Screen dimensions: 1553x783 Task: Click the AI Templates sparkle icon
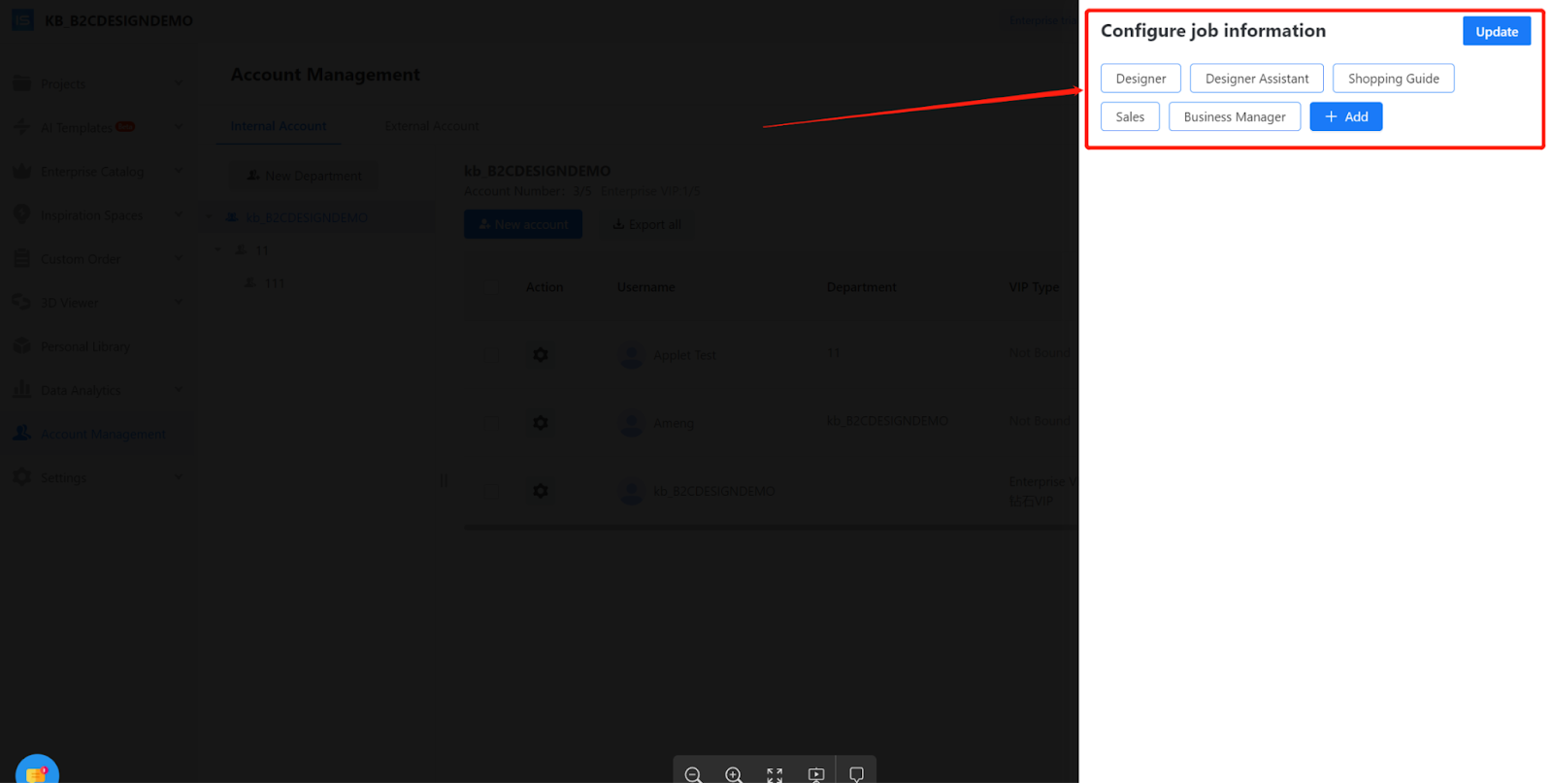pos(21,127)
